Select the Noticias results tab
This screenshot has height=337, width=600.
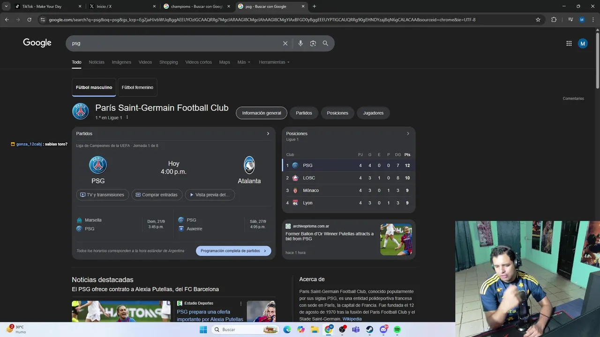(x=97, y=62)
